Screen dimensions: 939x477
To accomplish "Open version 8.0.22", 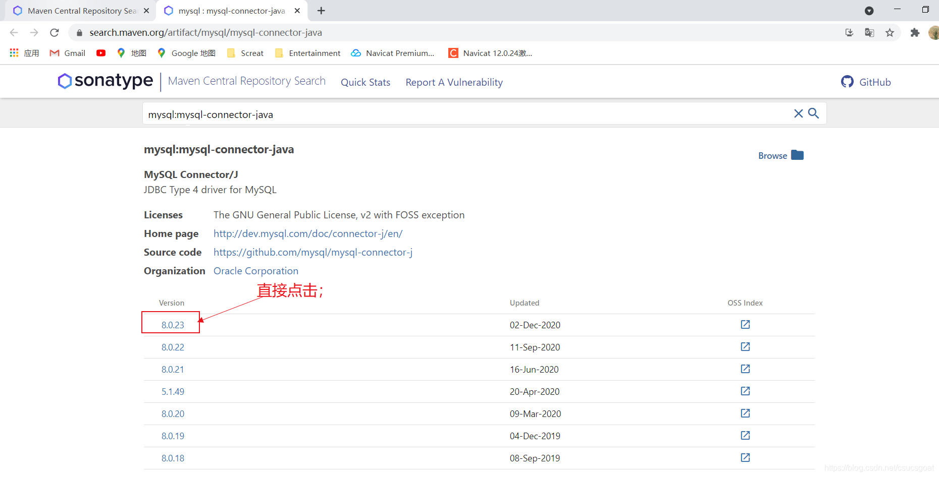I will pos(173,347).
